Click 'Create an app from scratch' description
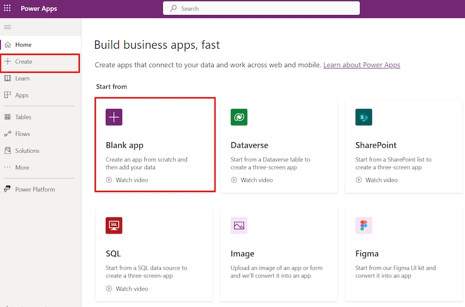 point(147,163)
